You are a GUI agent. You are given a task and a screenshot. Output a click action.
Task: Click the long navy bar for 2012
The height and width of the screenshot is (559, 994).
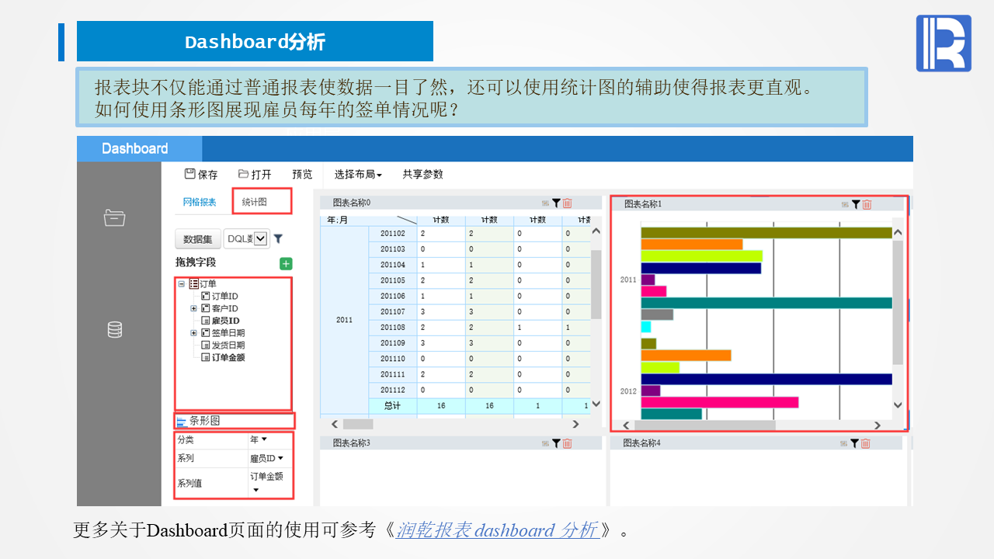point(766,379)
